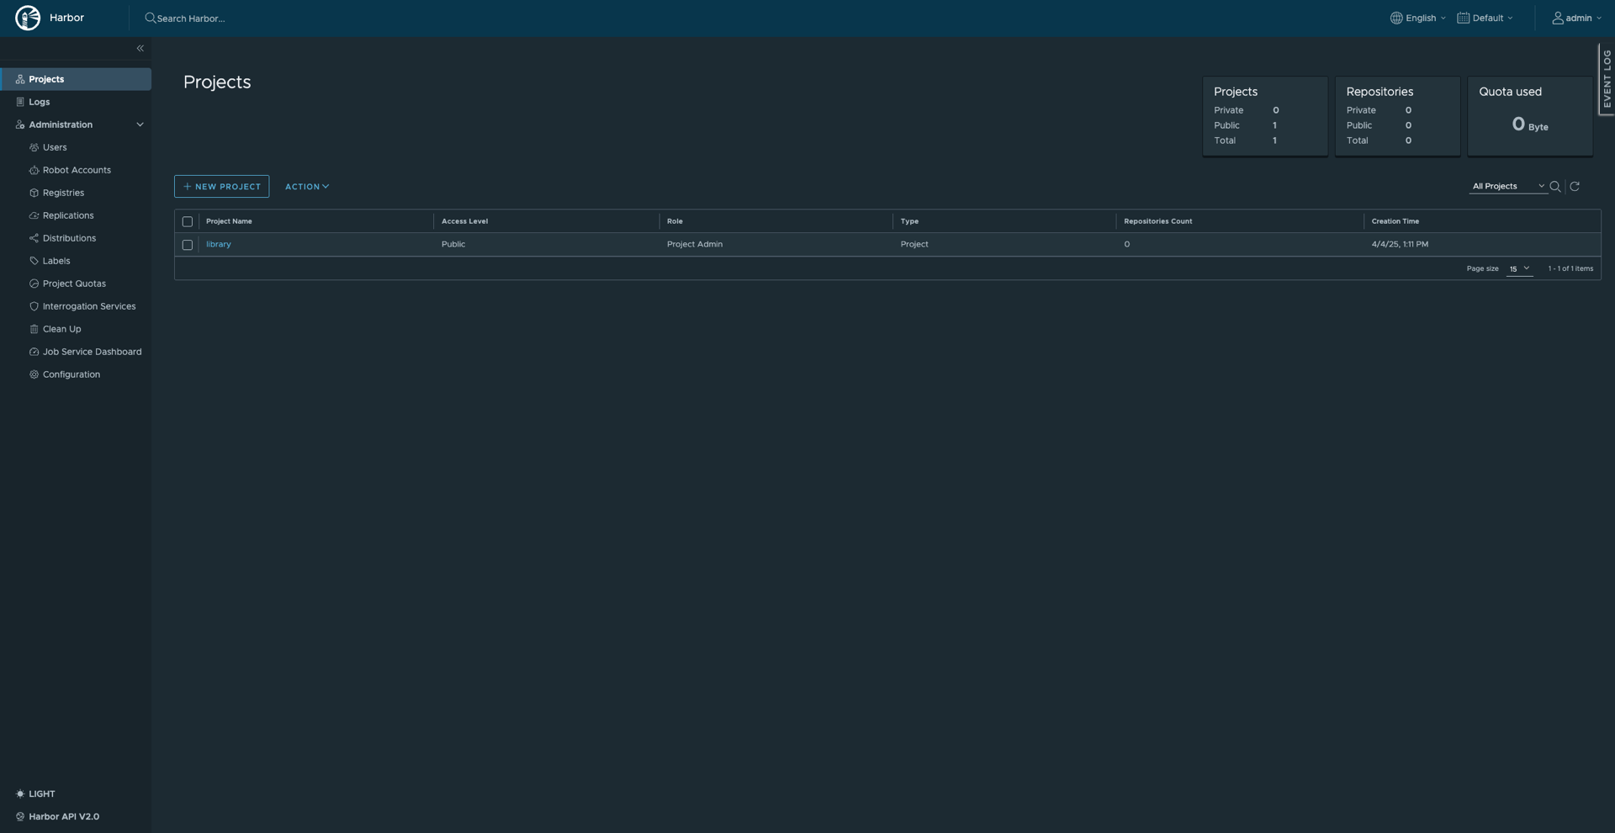Open the admin account menu
This screenshot has width=1615, height=833.
click(x=1577, y=18)
